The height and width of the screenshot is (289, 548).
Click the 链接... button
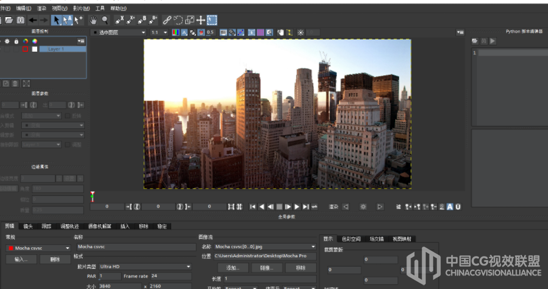[x=267, y=268]
